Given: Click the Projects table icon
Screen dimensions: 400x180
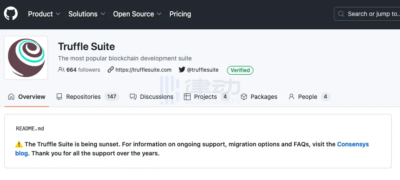Looking at the screenshot, I should (x=187, y=97).
